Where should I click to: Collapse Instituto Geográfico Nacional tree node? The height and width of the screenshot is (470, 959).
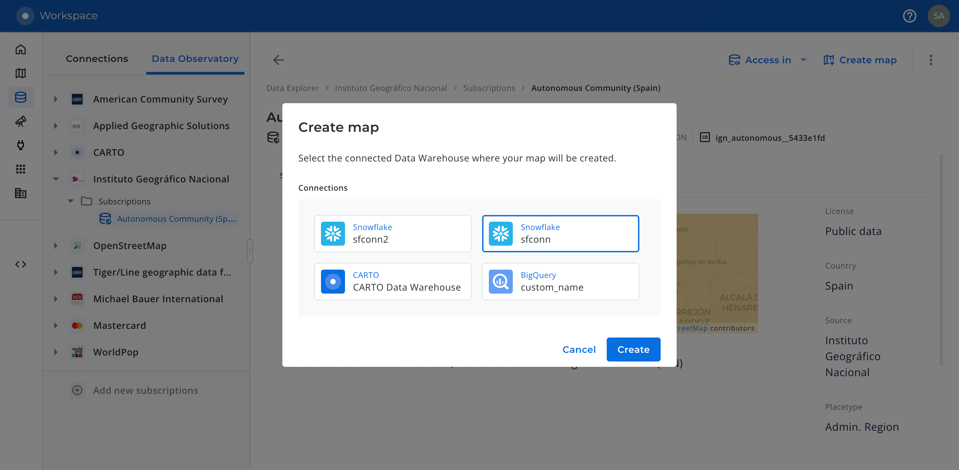pos(56,179)
